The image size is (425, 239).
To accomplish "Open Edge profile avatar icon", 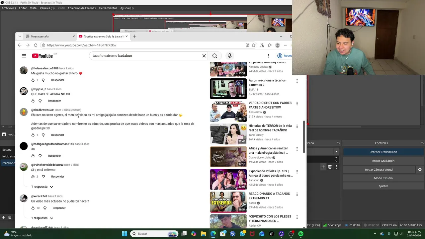I will tap(278, 45).
